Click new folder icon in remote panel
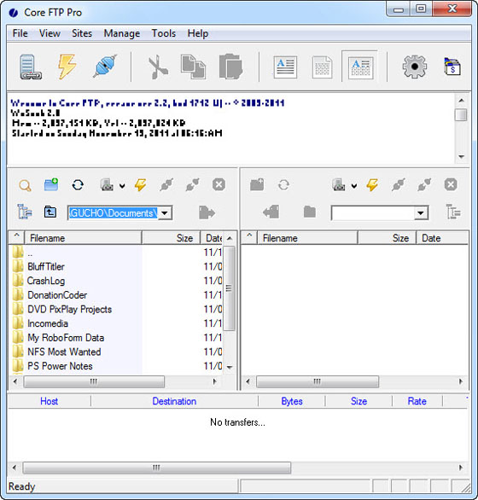 pyautogui.click(x=257, y=184)
